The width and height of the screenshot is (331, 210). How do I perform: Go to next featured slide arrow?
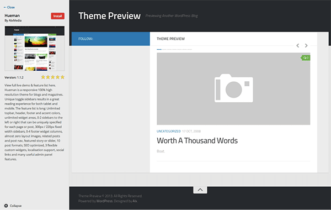(306, 45)
